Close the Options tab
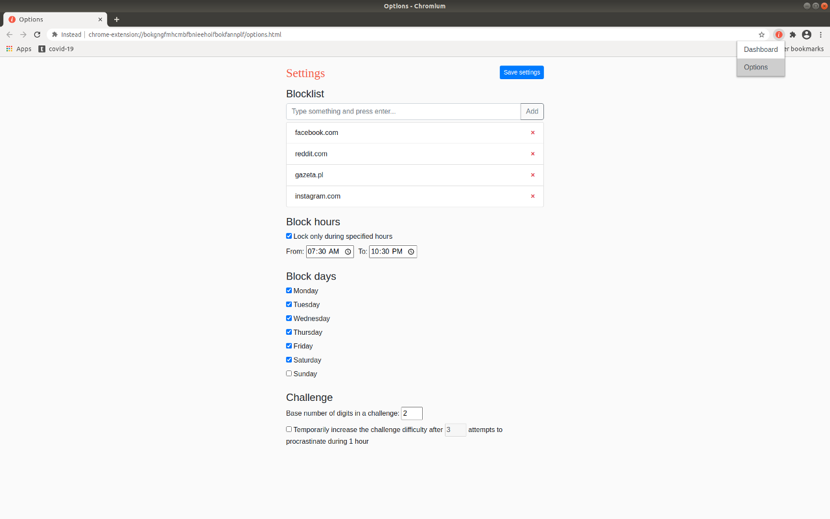Viewport: 830px width, 519px height. (x=100, y=19)
